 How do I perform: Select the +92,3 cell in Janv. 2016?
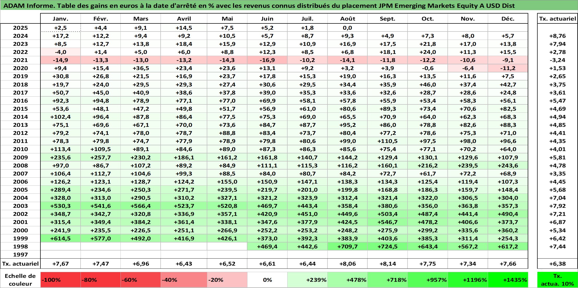(60, 101)
